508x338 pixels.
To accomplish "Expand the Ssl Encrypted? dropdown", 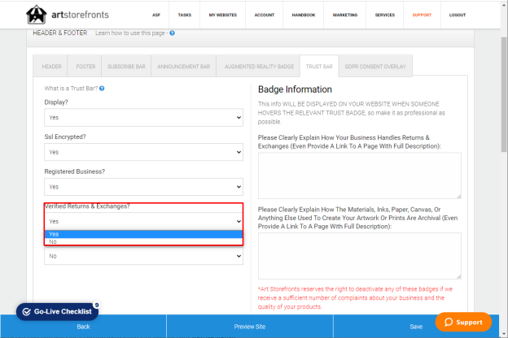I will point(143,152).
